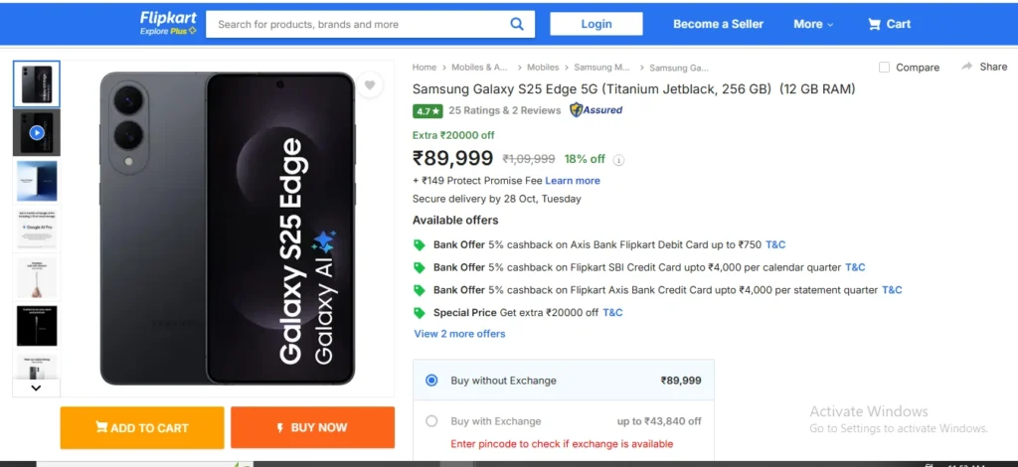Image resolution: width=1018 pixels, height=467 pixels.
Task: Tick the Compare checkbox
Action: pos(885,68)
